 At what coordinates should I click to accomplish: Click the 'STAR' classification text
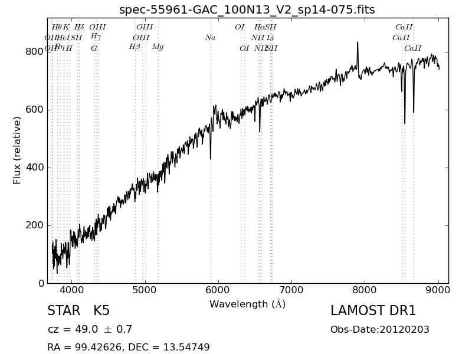click(x=64, y=311)
